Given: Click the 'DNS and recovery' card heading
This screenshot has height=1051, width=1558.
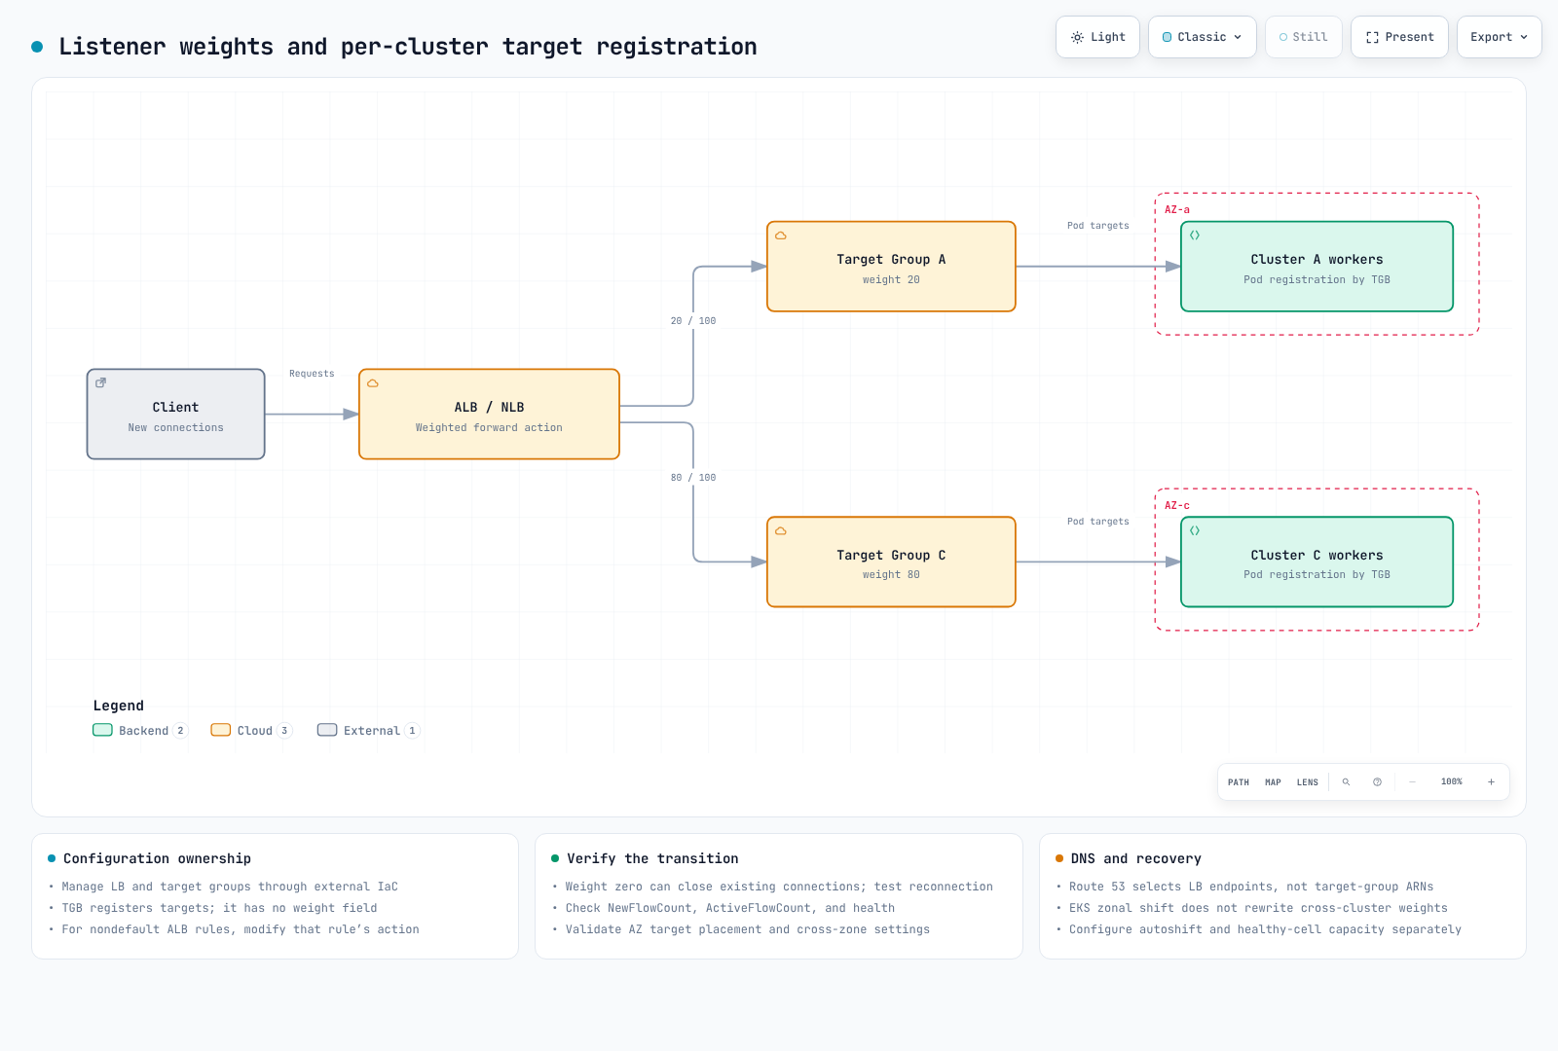Looking at the screenshot, I should (1136, 858).
